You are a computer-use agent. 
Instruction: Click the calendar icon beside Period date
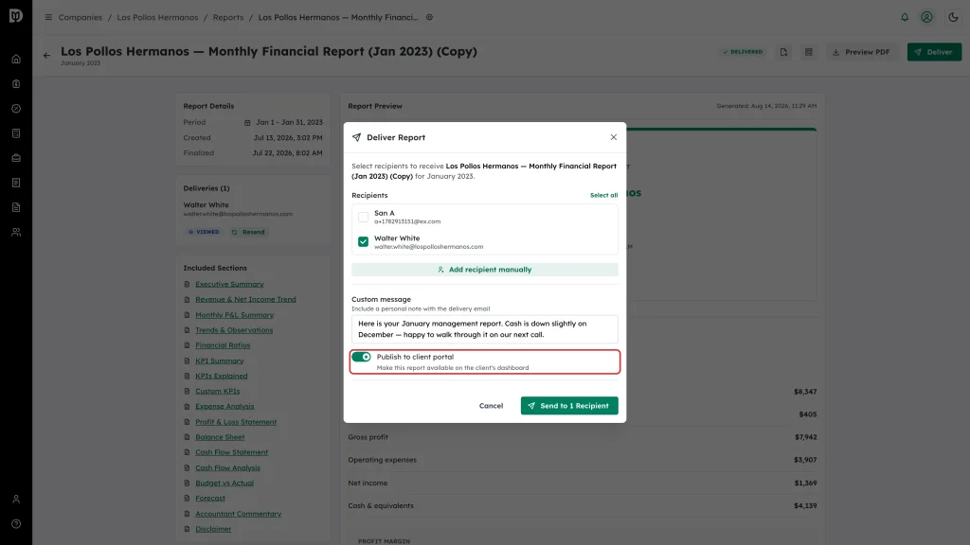247,122
